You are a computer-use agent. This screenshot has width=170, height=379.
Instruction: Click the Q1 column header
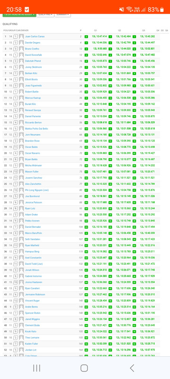click(95, 30)
